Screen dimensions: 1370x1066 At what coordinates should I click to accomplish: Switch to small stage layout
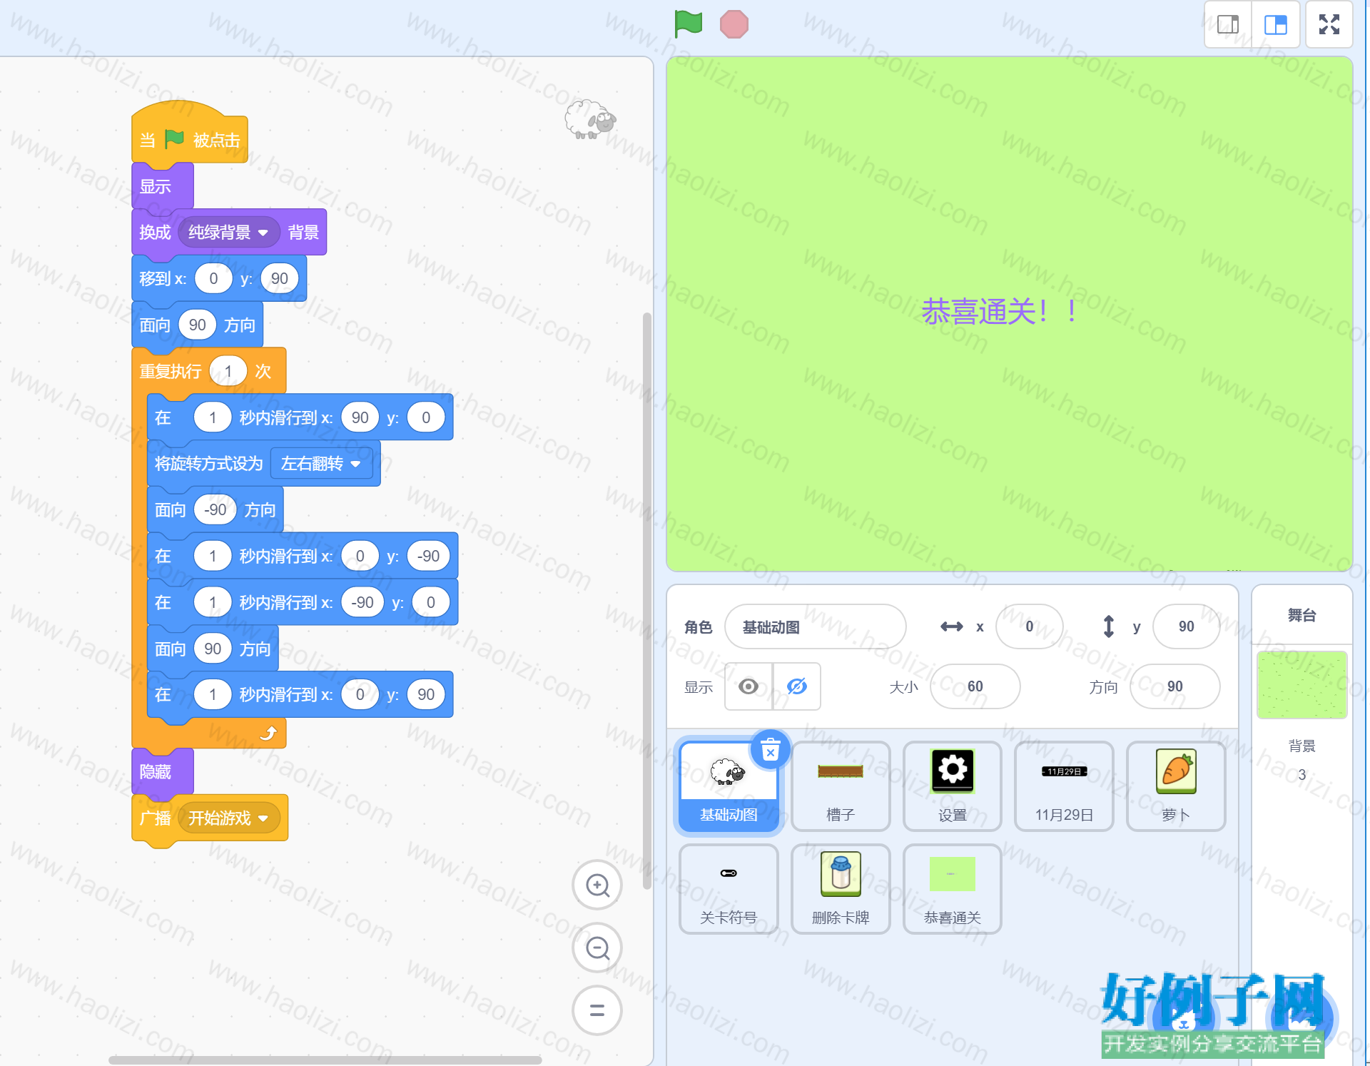click(1228, 25)
